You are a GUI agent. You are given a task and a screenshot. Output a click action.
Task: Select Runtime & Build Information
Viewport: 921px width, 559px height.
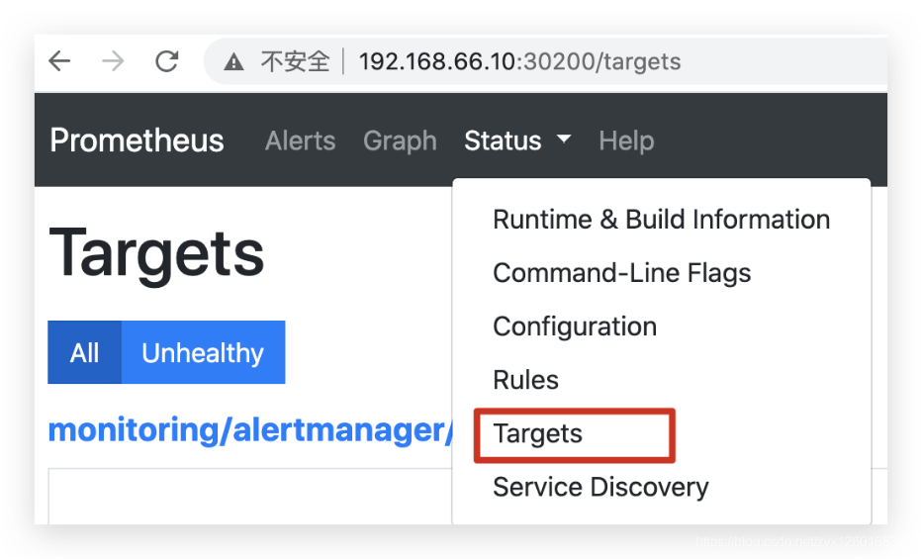(662, 220)
